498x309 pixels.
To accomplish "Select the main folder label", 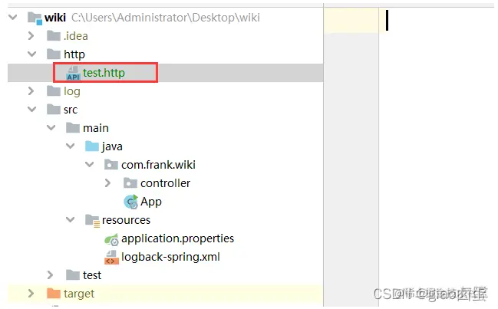I will [96, 128].
